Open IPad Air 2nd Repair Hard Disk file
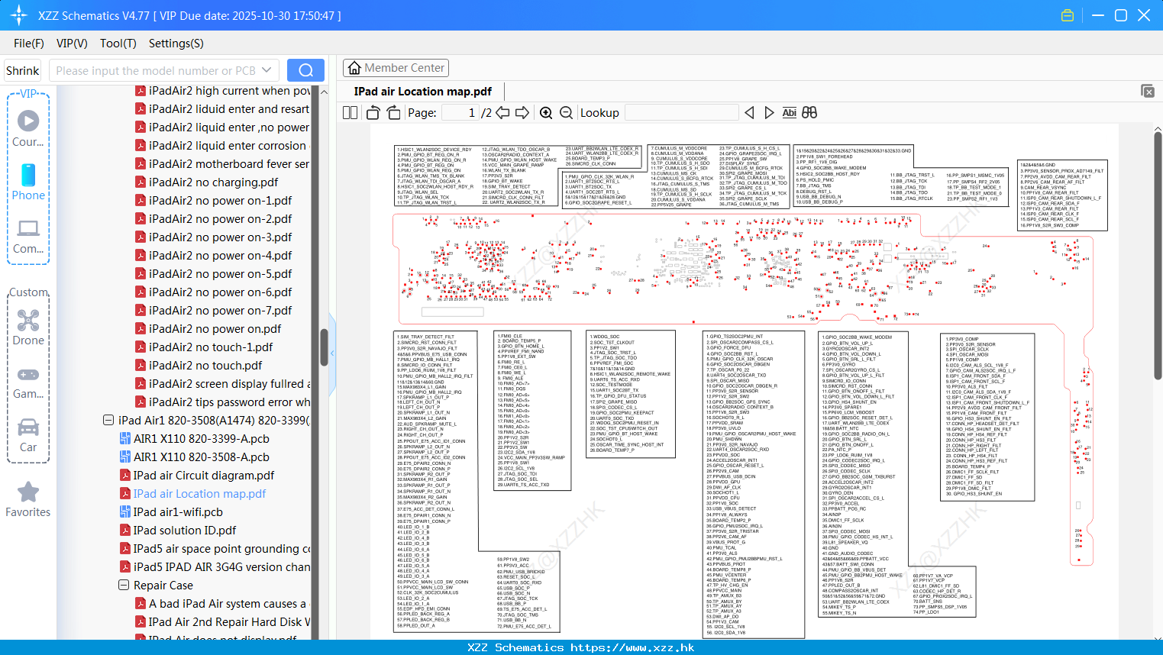 tap(229, 621)
